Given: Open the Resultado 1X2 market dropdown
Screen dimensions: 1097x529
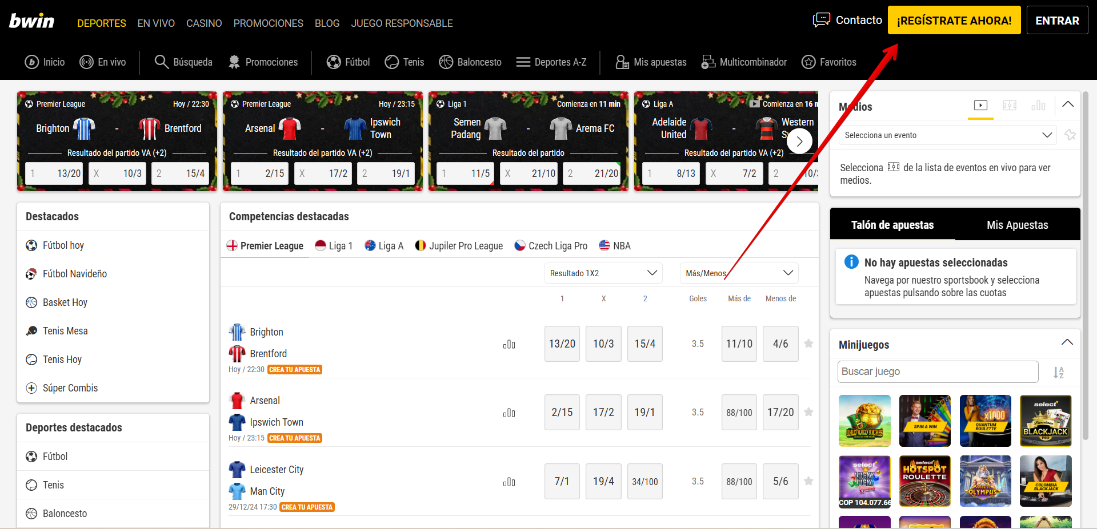Looking at the screenshot, I should (603, 273).
